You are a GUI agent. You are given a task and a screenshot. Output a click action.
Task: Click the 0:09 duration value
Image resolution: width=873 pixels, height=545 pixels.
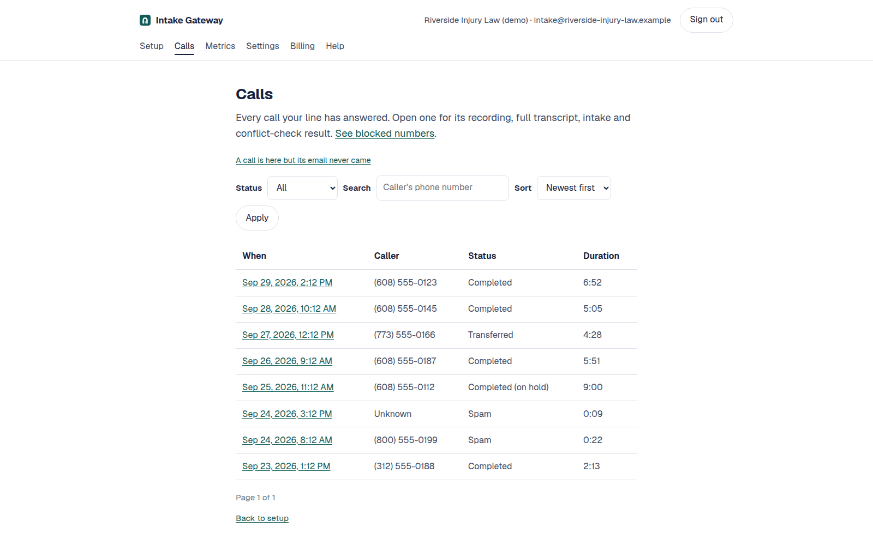(593, 414)
